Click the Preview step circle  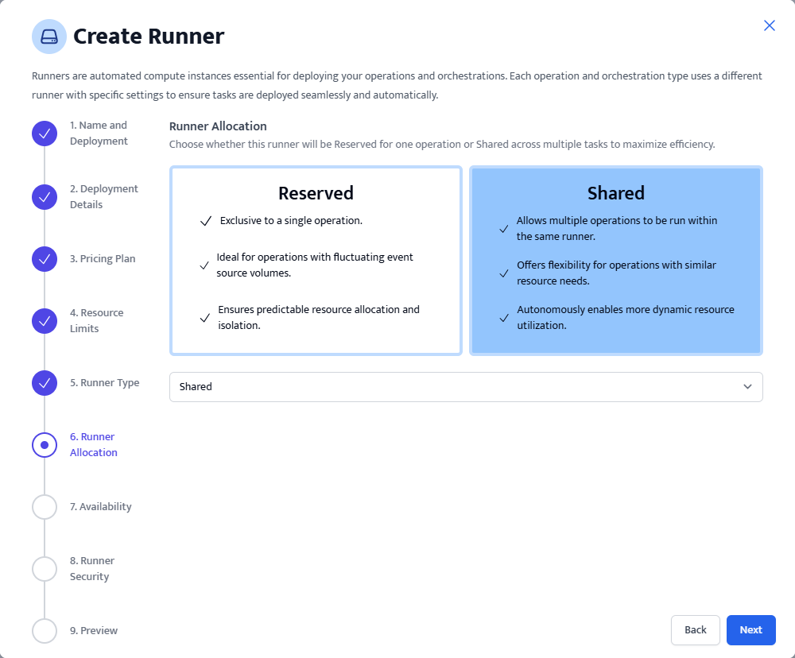[45, 631]
